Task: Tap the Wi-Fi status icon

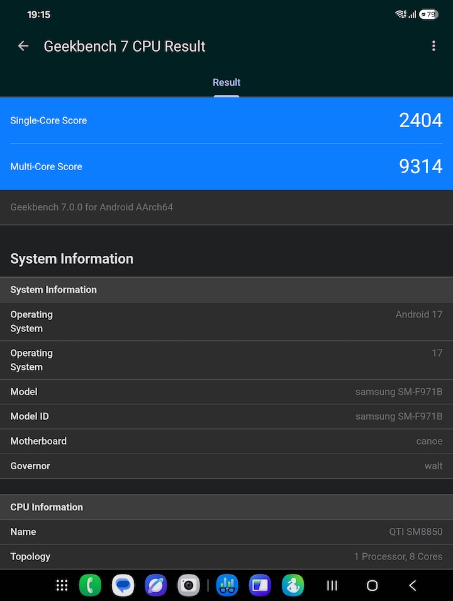Action: 401,14
